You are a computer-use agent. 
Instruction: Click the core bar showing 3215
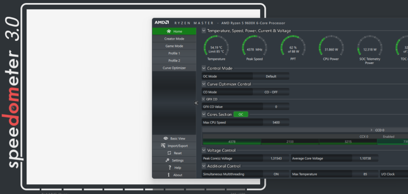click(348, 141)
